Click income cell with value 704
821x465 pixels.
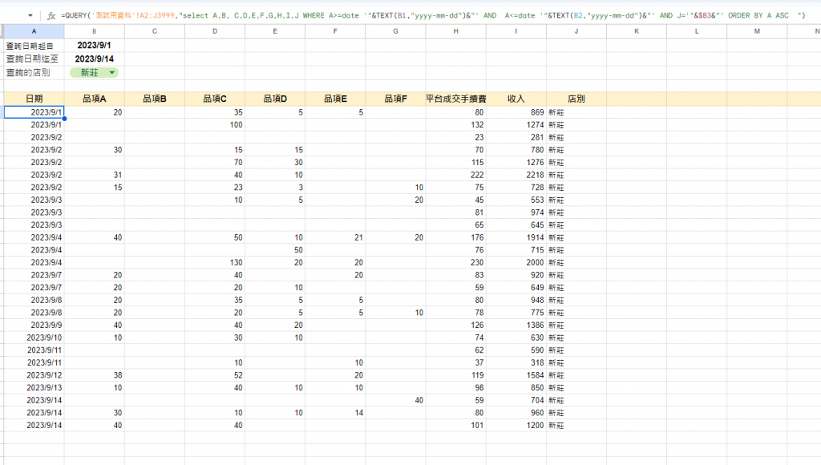click(516, 401)
